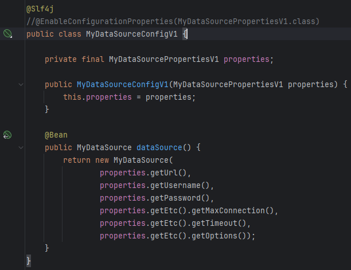
Task: Click the dataSource method name
Action: click(159, 148)
